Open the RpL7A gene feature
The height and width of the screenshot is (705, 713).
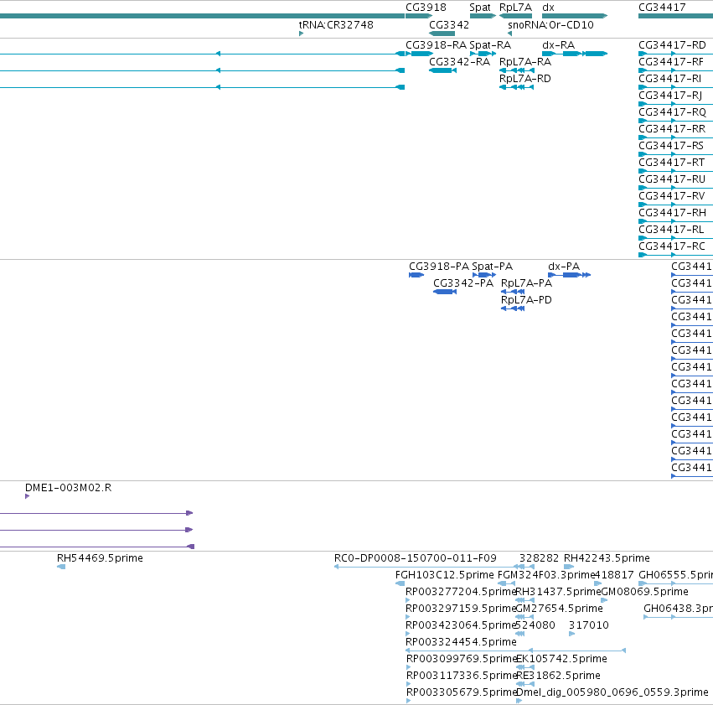[x=515, y=16]
